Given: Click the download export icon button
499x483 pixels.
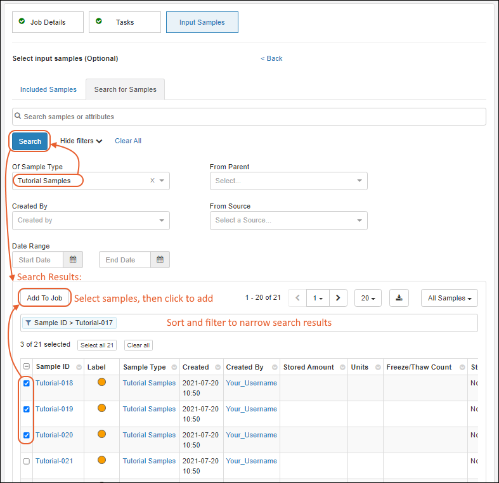Looking at the screenshot, I should tap(399, 298).
